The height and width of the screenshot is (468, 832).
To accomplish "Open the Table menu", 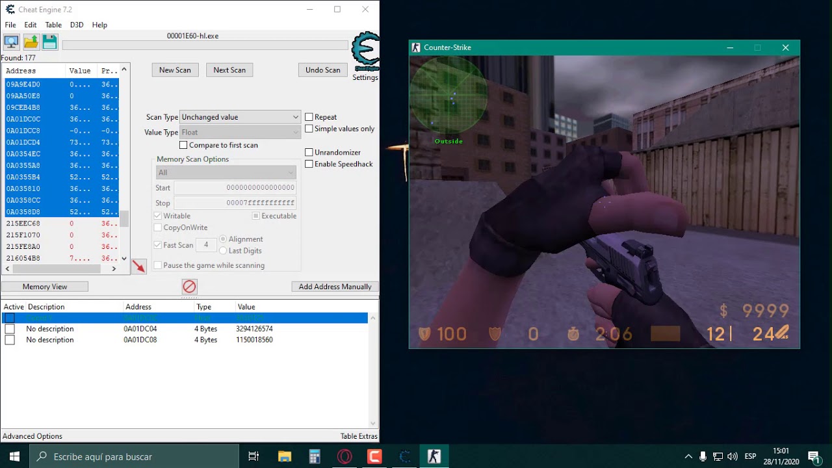I will (x=53, y=25).
